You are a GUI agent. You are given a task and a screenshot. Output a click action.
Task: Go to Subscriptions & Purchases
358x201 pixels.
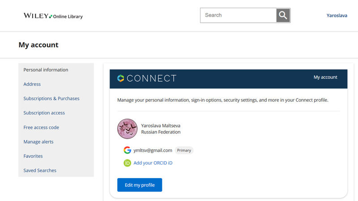click(51, 98)
